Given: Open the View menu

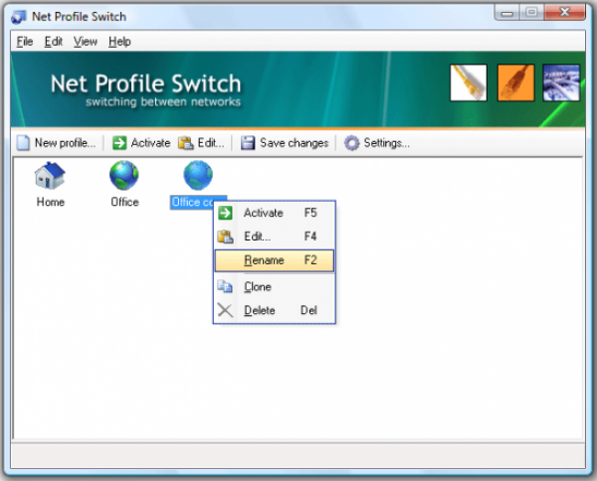Looking at the screenshot, I should click(86, 42).
